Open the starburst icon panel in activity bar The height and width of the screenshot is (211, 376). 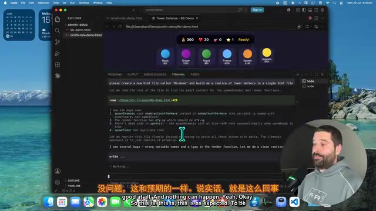(x=58, y=76)
